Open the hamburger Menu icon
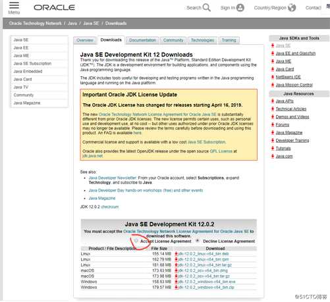Viewport: 330px width, 302px height. (14, 5)
